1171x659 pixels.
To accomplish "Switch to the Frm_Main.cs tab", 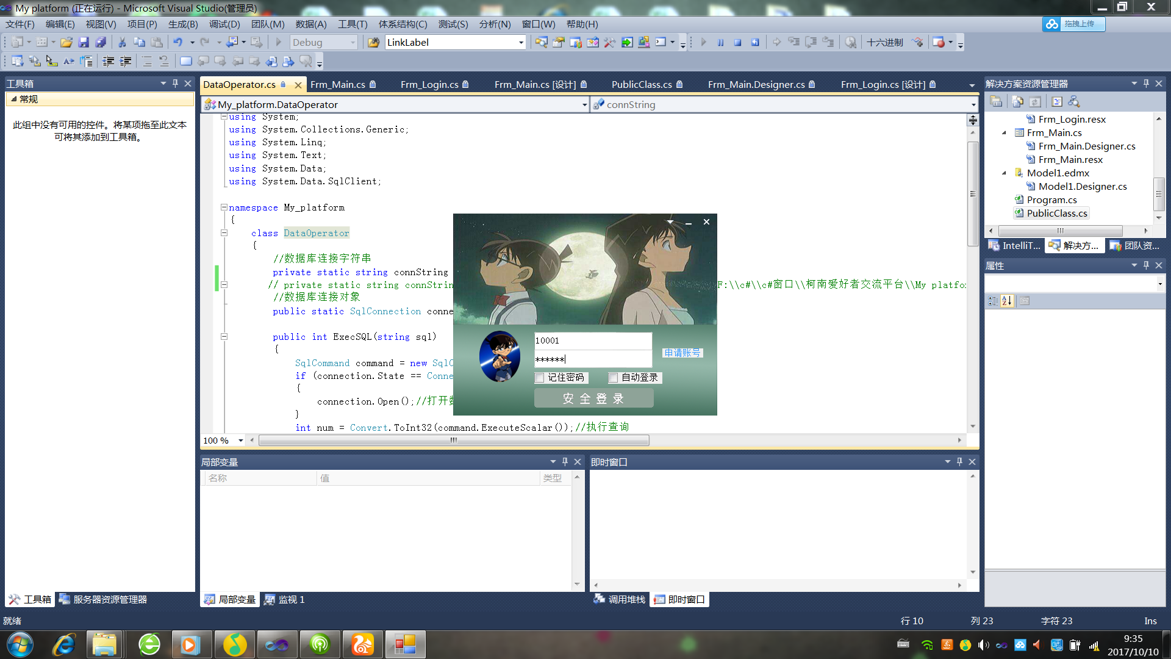I will pyautogui.click(x=338, y=85).
